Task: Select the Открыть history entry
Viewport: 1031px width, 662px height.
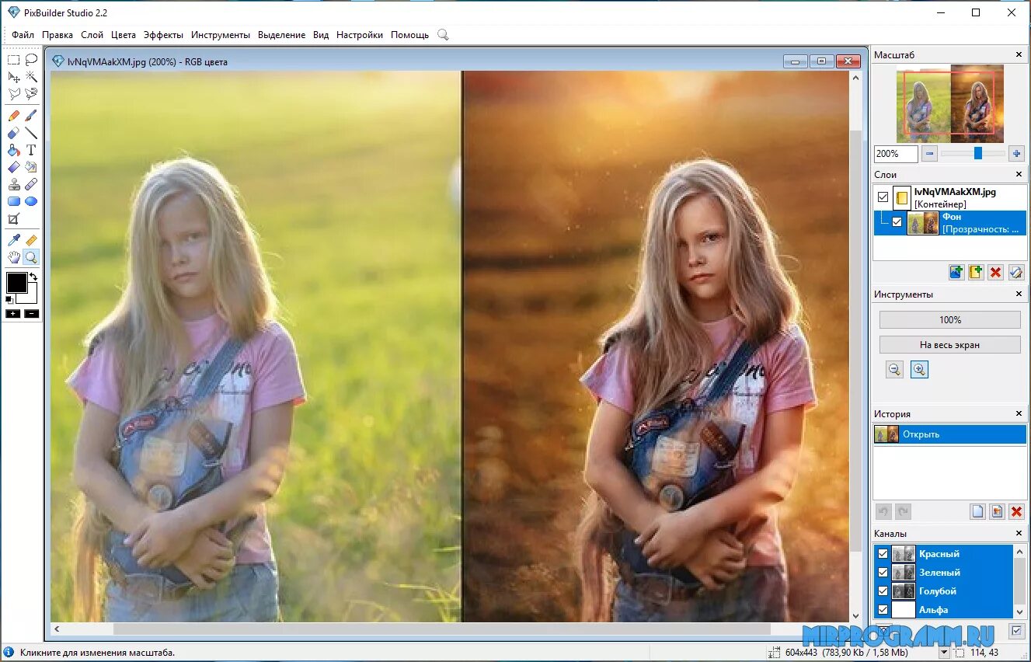Action: pyautogui.click(x=949, y=434)
